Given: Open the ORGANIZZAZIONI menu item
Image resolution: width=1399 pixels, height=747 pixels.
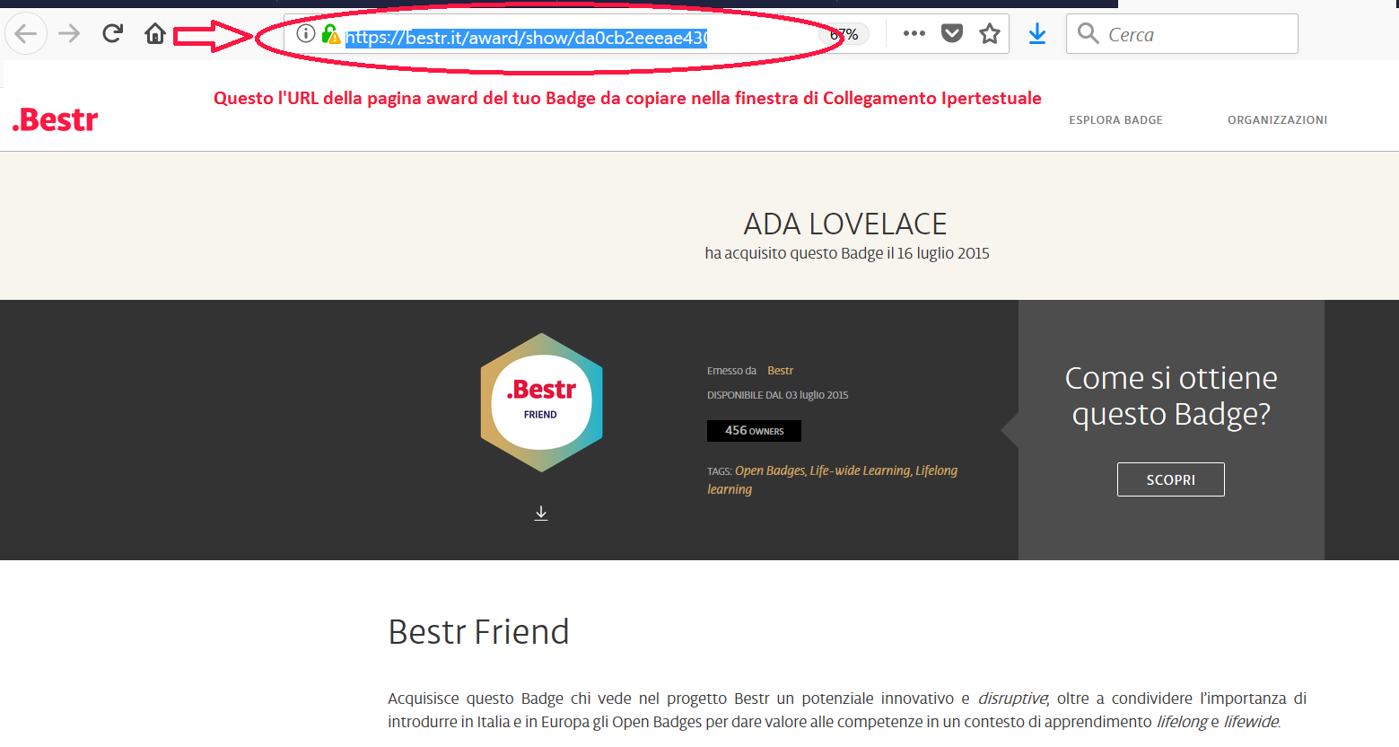Looking at the screenshot, I should click(1277, 119).
